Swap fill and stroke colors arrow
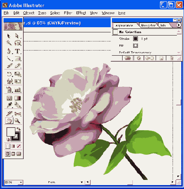184x189 pixels. 19,129
